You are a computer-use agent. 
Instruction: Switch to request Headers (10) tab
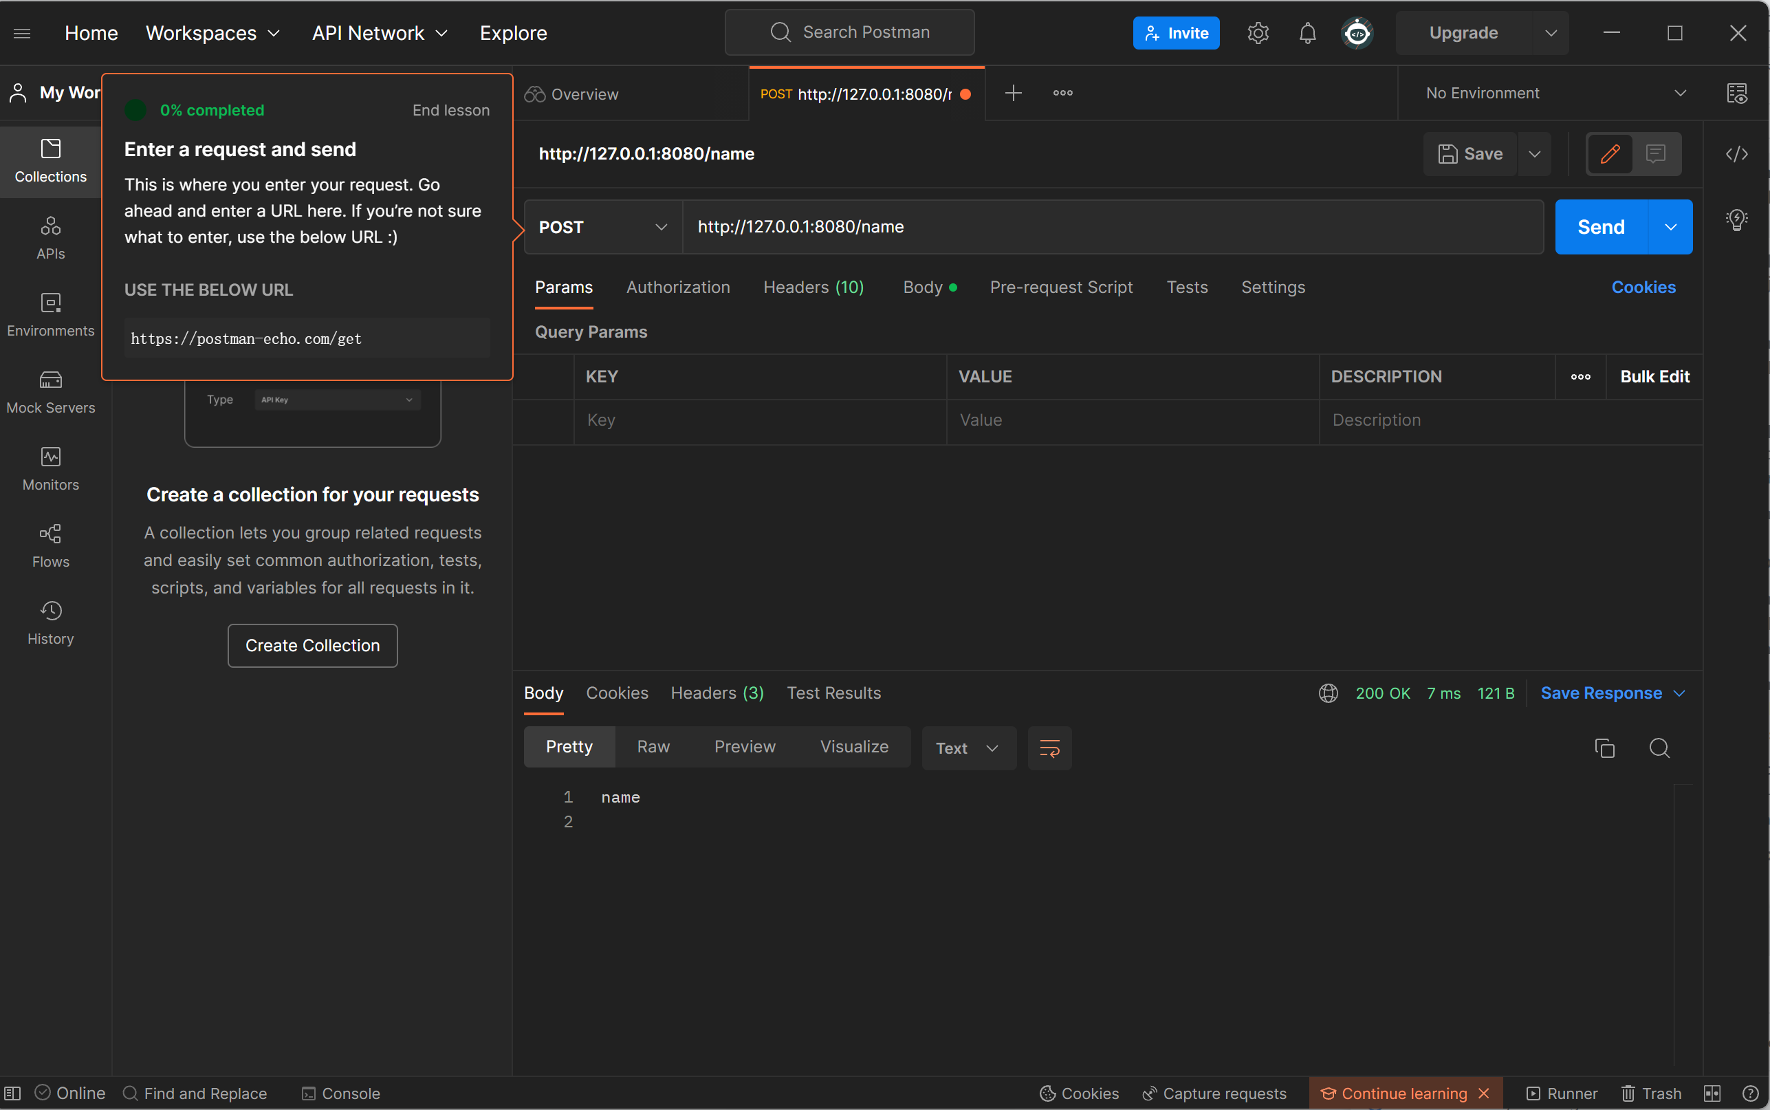point(813,287)
